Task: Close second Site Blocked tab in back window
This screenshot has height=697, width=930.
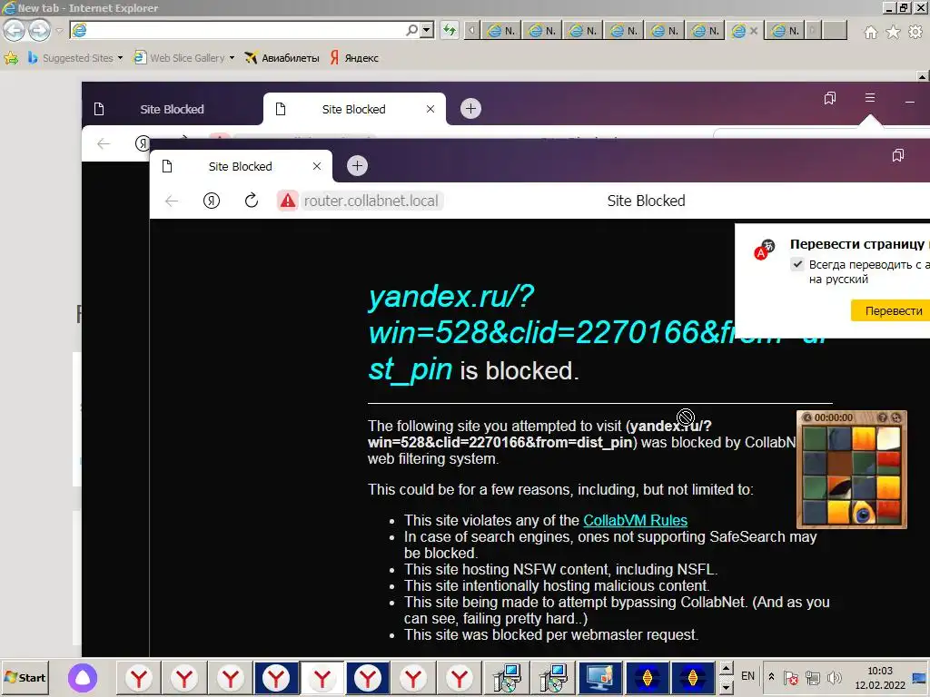Action: [430, 109]
